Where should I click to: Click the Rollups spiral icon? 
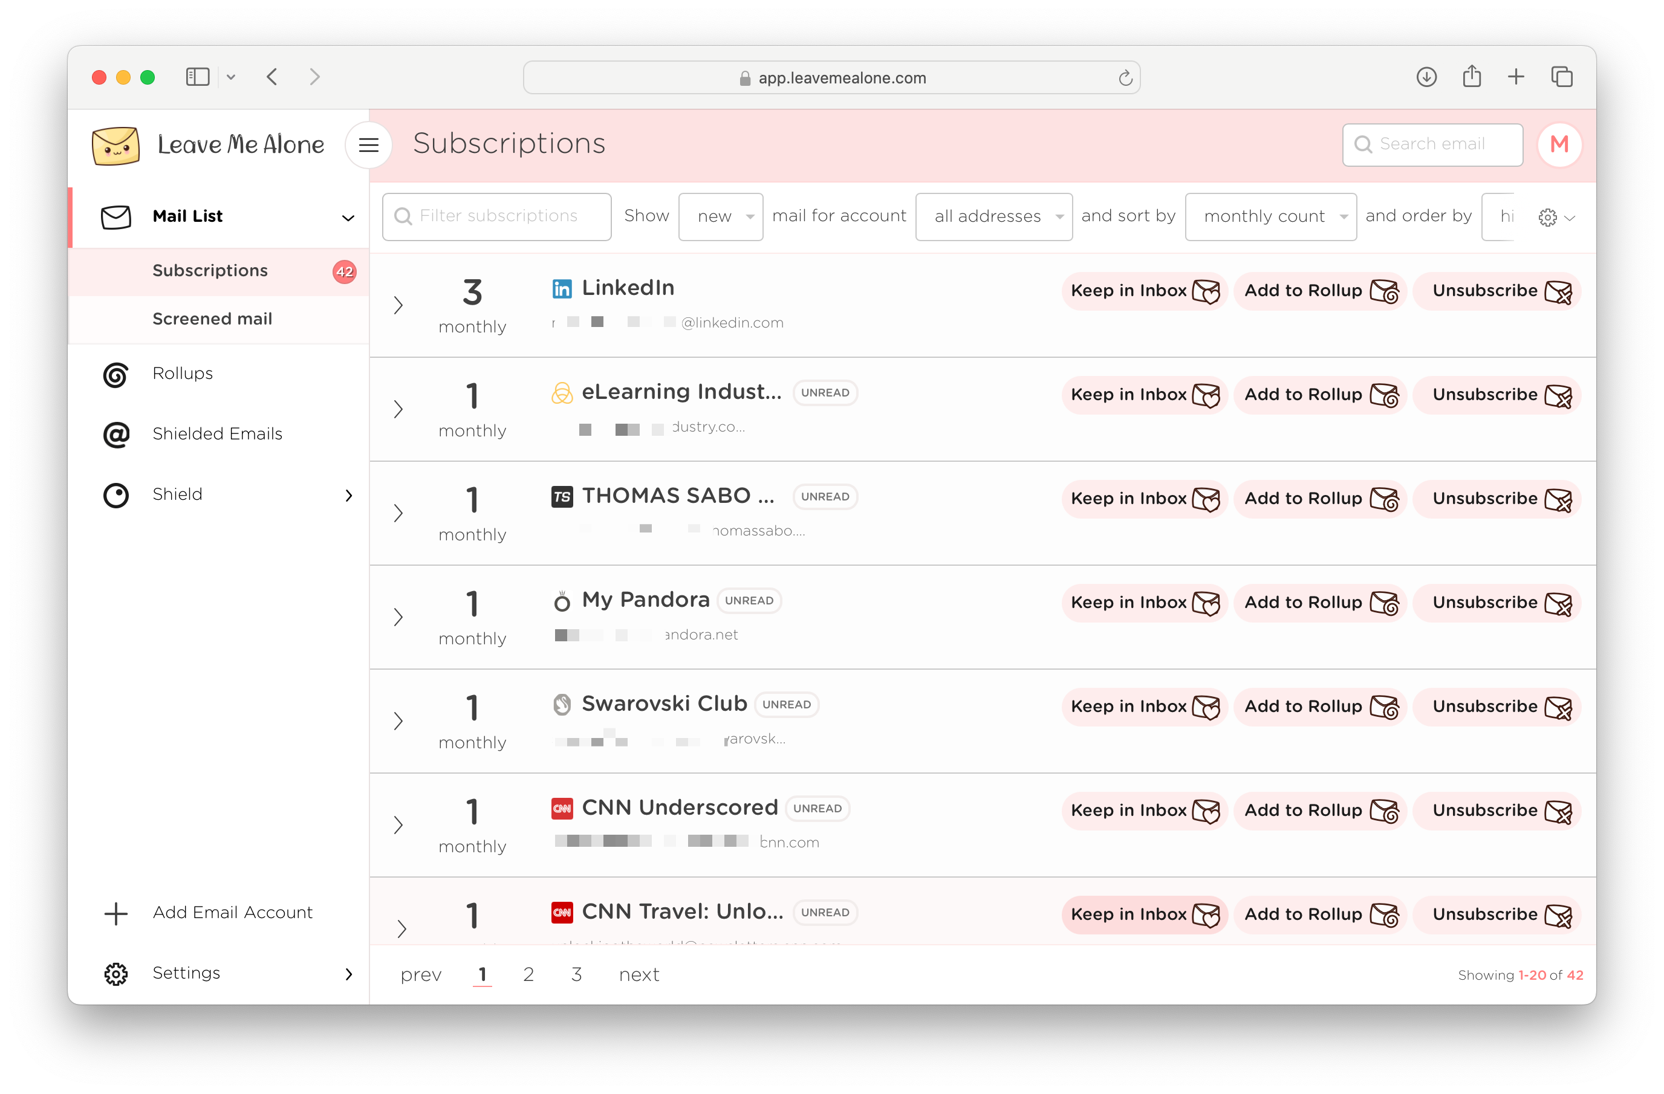click(x=116, y=375)
